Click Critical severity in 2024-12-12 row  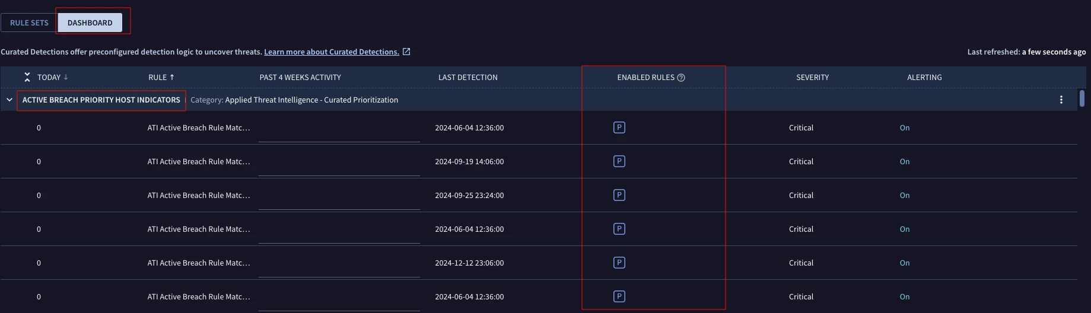click(801, 263)
